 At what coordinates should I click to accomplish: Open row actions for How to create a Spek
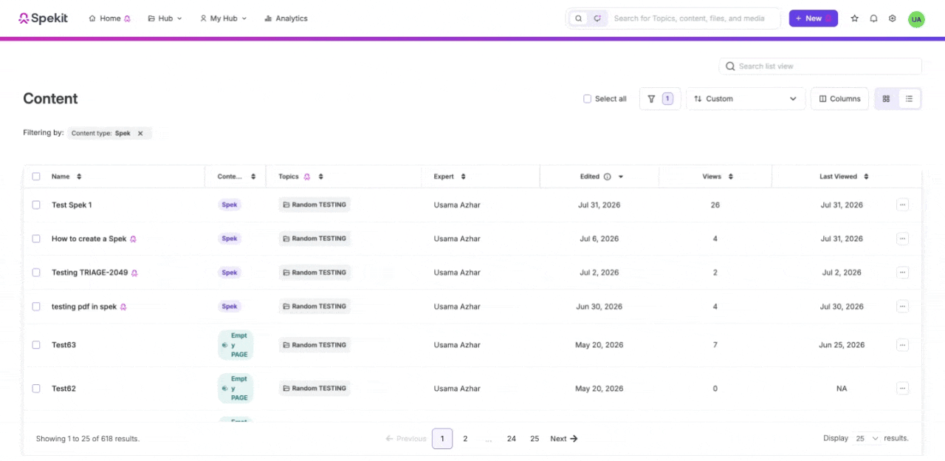tap(902, 239)
